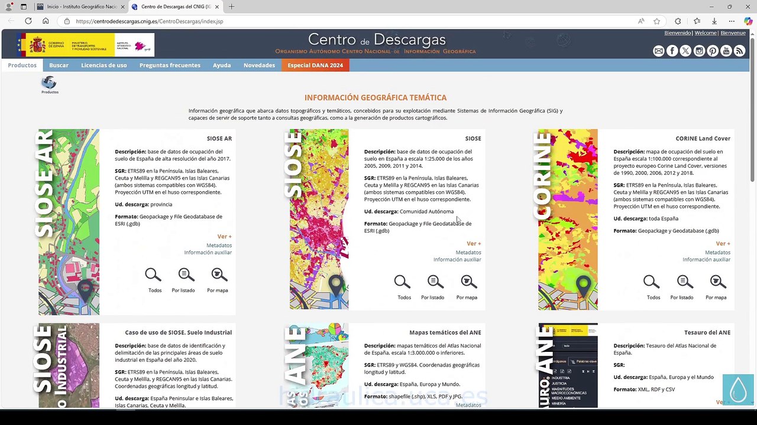Open the X (Twitter) social icon
Screen dimensions: 757x425
click(685, 51)
